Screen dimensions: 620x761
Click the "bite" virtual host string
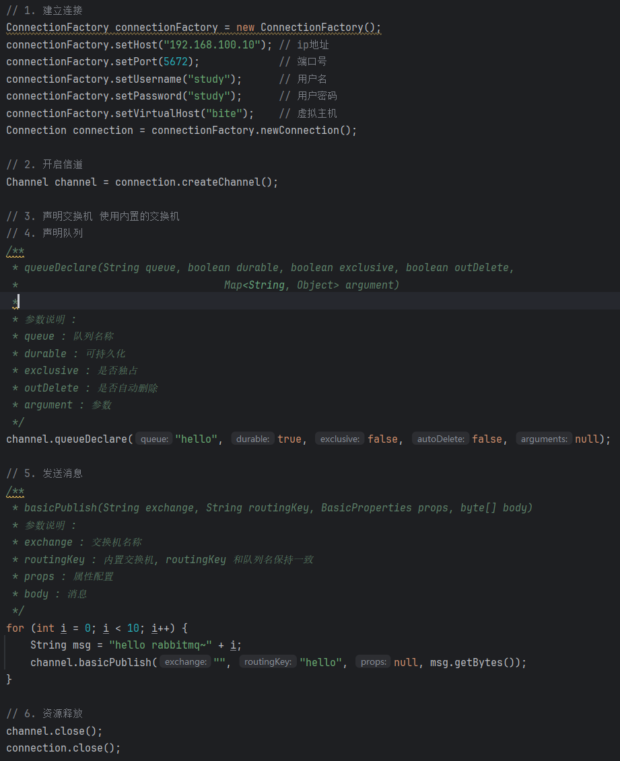tap(223, 114)
